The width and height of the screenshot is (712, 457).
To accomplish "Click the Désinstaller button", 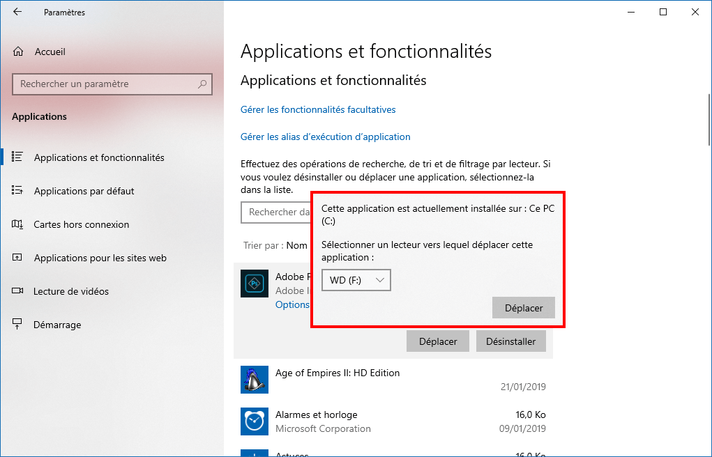I will (x=511, y=341).
